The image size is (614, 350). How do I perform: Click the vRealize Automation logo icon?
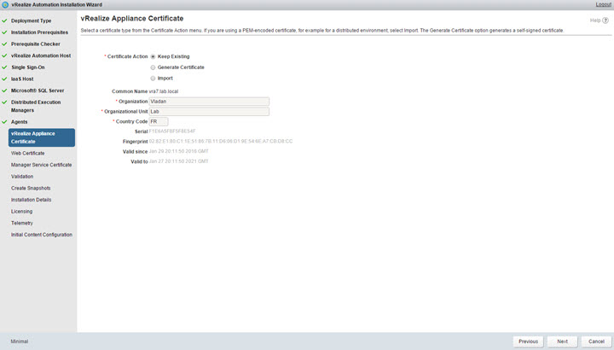[5, 5]
